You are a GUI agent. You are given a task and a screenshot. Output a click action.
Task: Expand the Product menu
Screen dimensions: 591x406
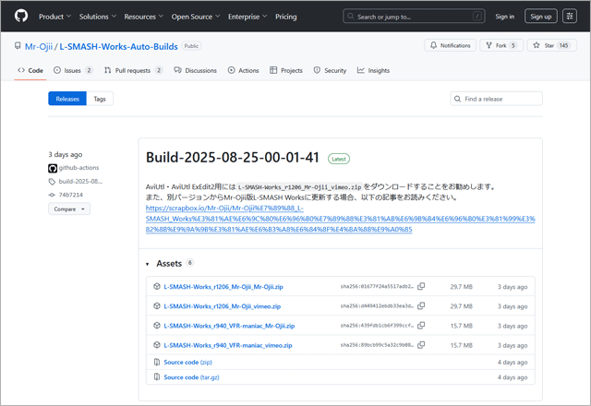click(x=54, y=17)
